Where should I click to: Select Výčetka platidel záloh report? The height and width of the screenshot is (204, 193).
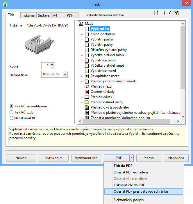[x=107, y=55]
